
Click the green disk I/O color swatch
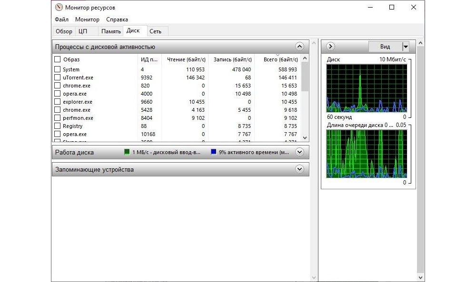[x=127, y=152]
